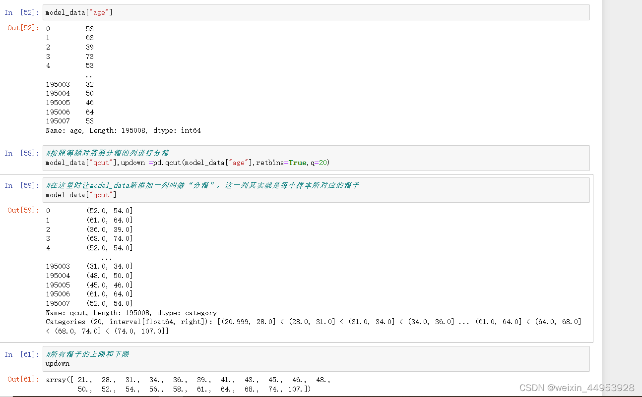Click the comment 按照等频对需要分箱的列进行分箱
This screenshot has height=397, width=642.
click(x=107, y=153)
